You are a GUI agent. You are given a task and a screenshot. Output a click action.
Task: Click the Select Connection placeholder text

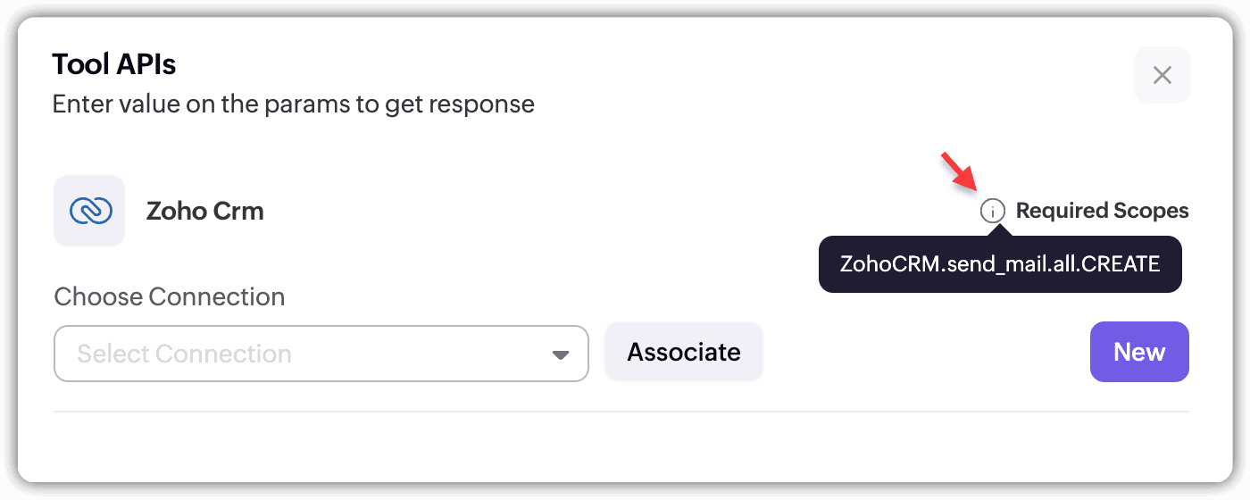184,354
